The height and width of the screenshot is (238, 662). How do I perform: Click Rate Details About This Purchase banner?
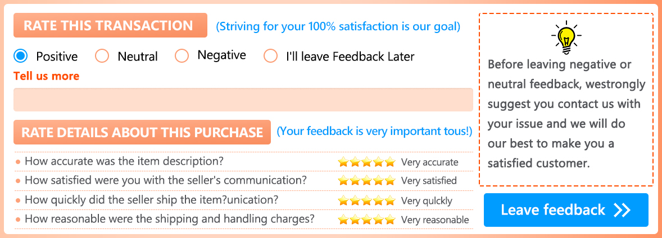click(142, 132)
